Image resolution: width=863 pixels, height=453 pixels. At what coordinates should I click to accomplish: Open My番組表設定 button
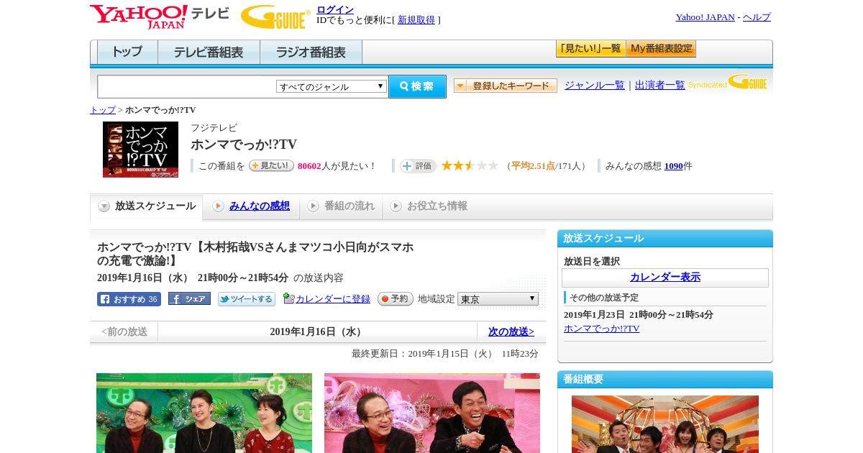coord(661,49)
